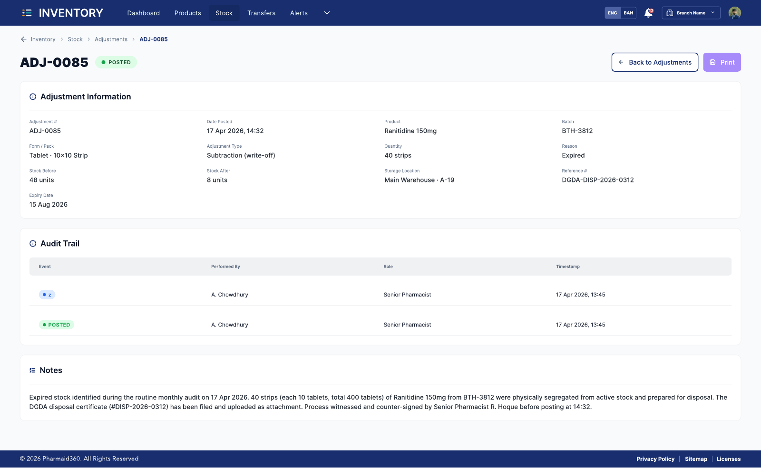Switch language to ENG
The image size is (761, 468).
coord(613,13)
